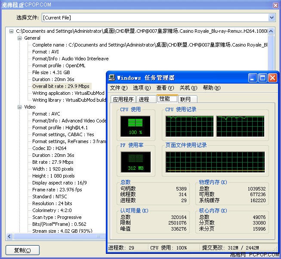Select the Writing application row
Viewport: 281px width, 259px height.
[x=68, y=93]
